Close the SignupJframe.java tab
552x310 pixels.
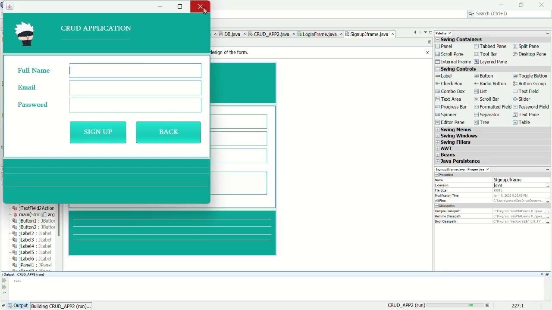tap(393, 34)
